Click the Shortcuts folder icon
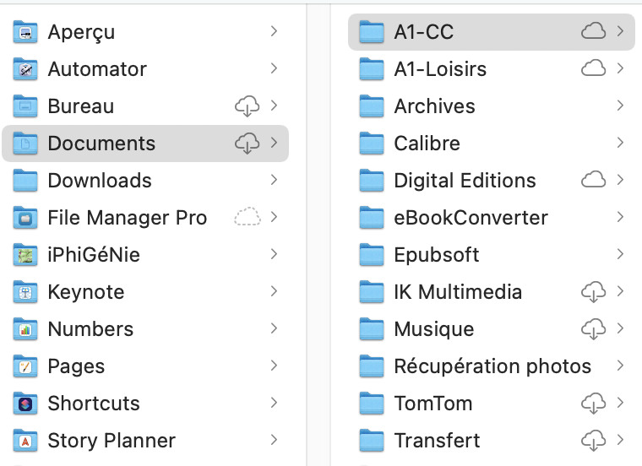Image resolution: width=642 pixels, height=466 pixels. point(26,404)
